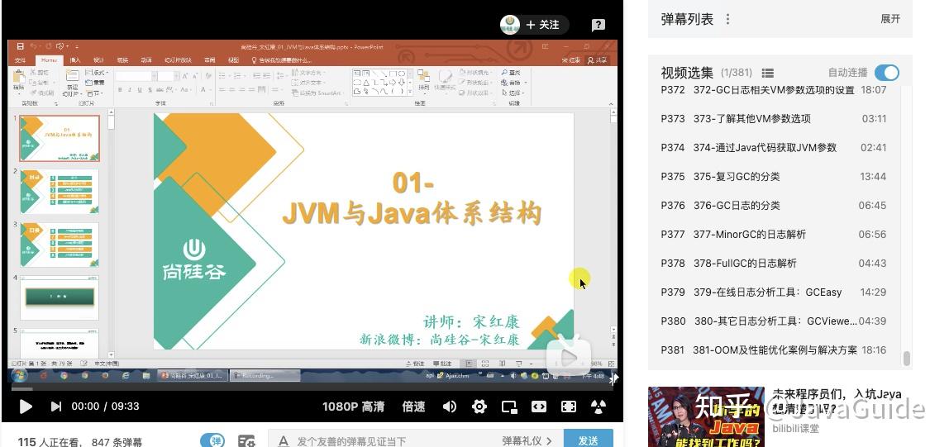
Task: Open the volume control
Action: click(450, 407)
